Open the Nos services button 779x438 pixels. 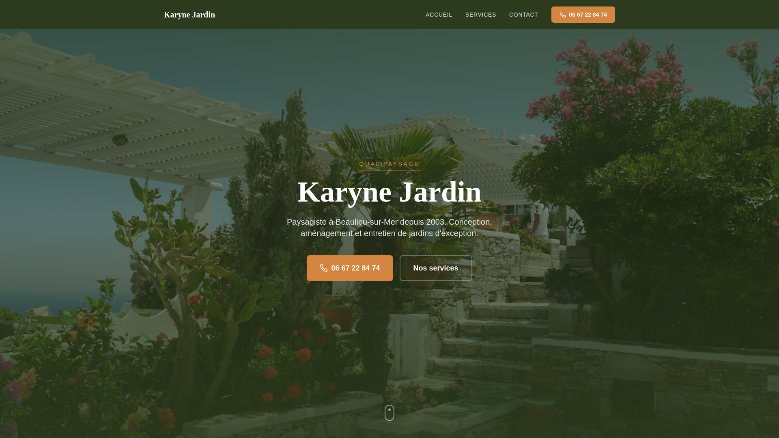click(x=436, y=268)
